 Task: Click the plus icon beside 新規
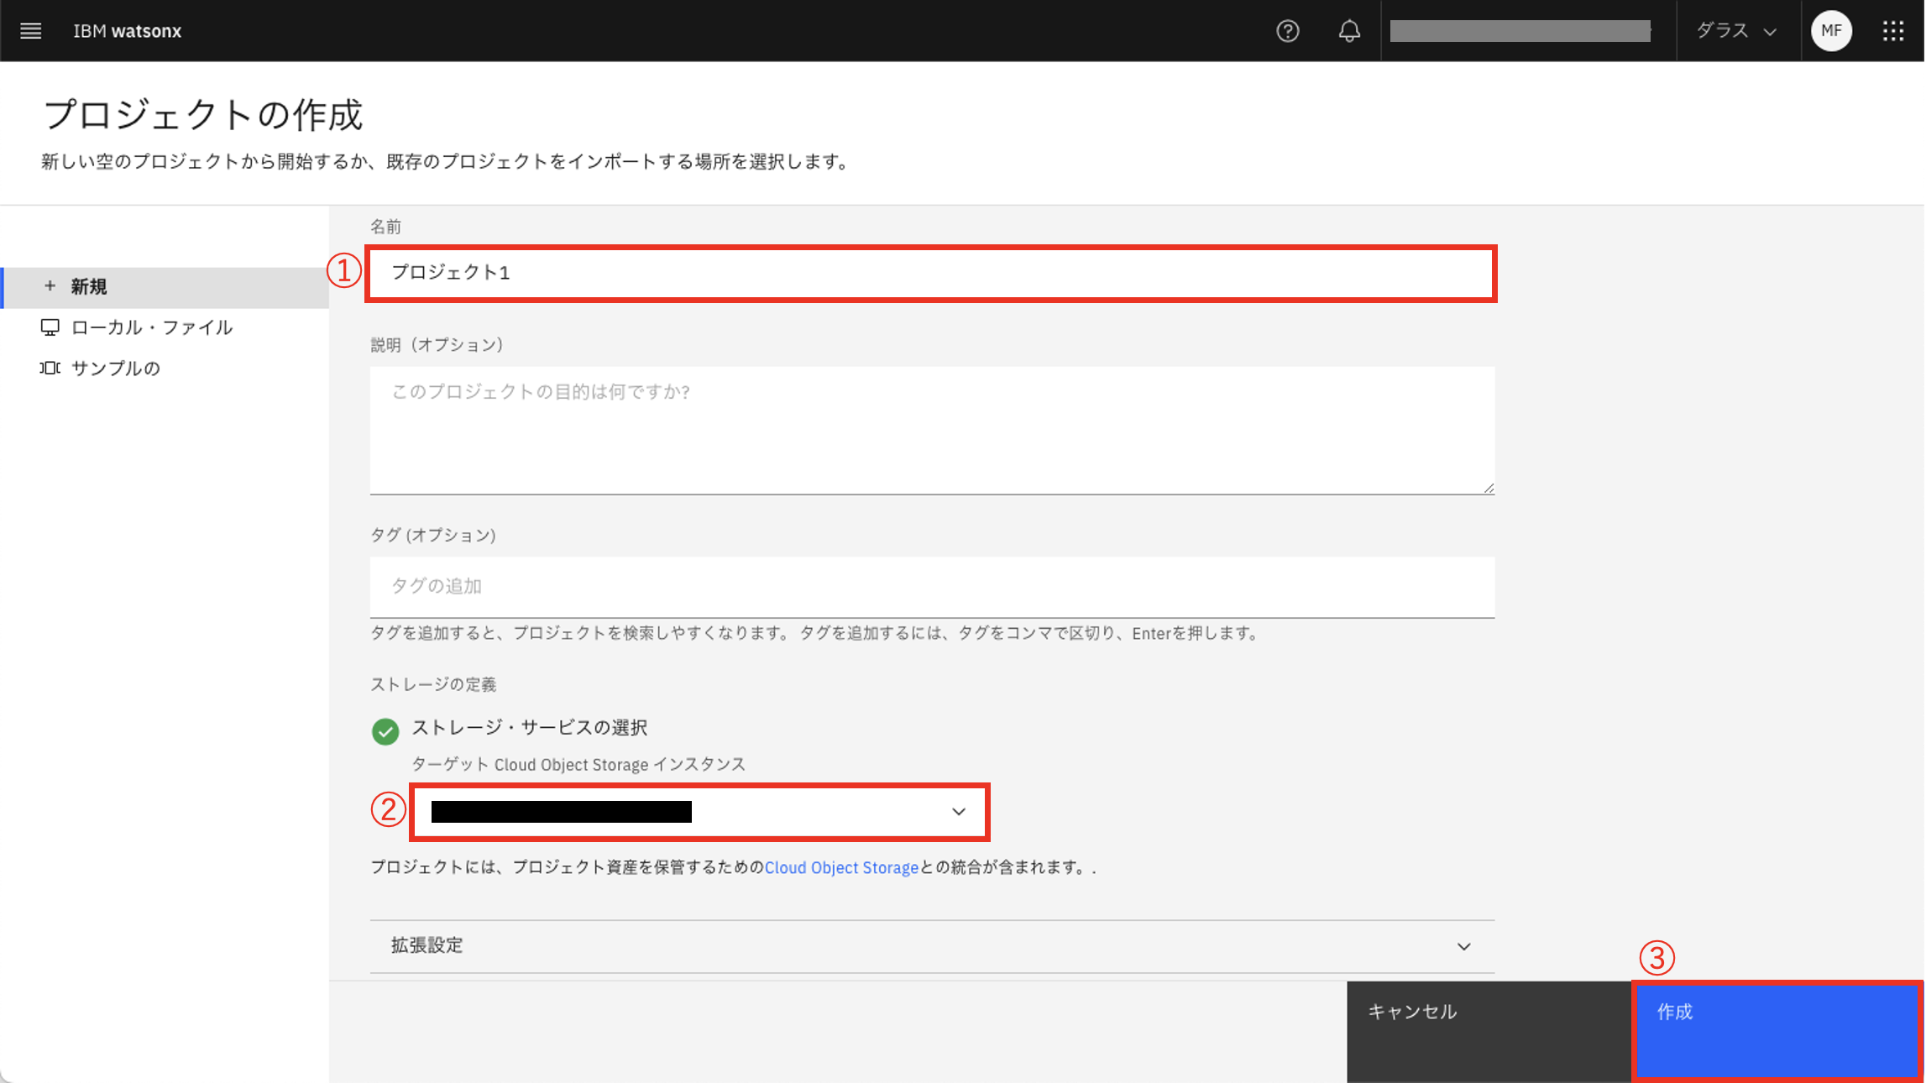(x=50, y=286)
